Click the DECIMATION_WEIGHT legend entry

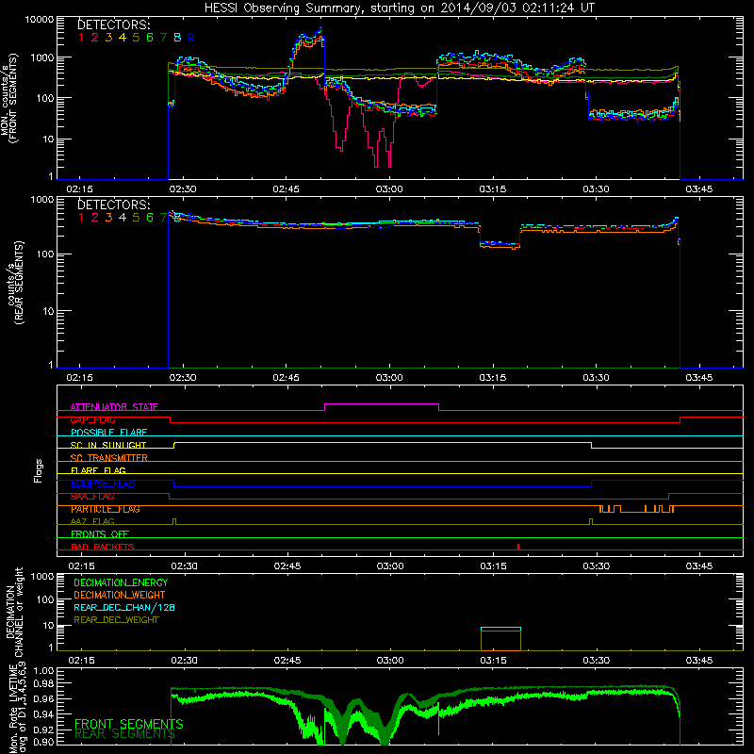tap(120, 595)
